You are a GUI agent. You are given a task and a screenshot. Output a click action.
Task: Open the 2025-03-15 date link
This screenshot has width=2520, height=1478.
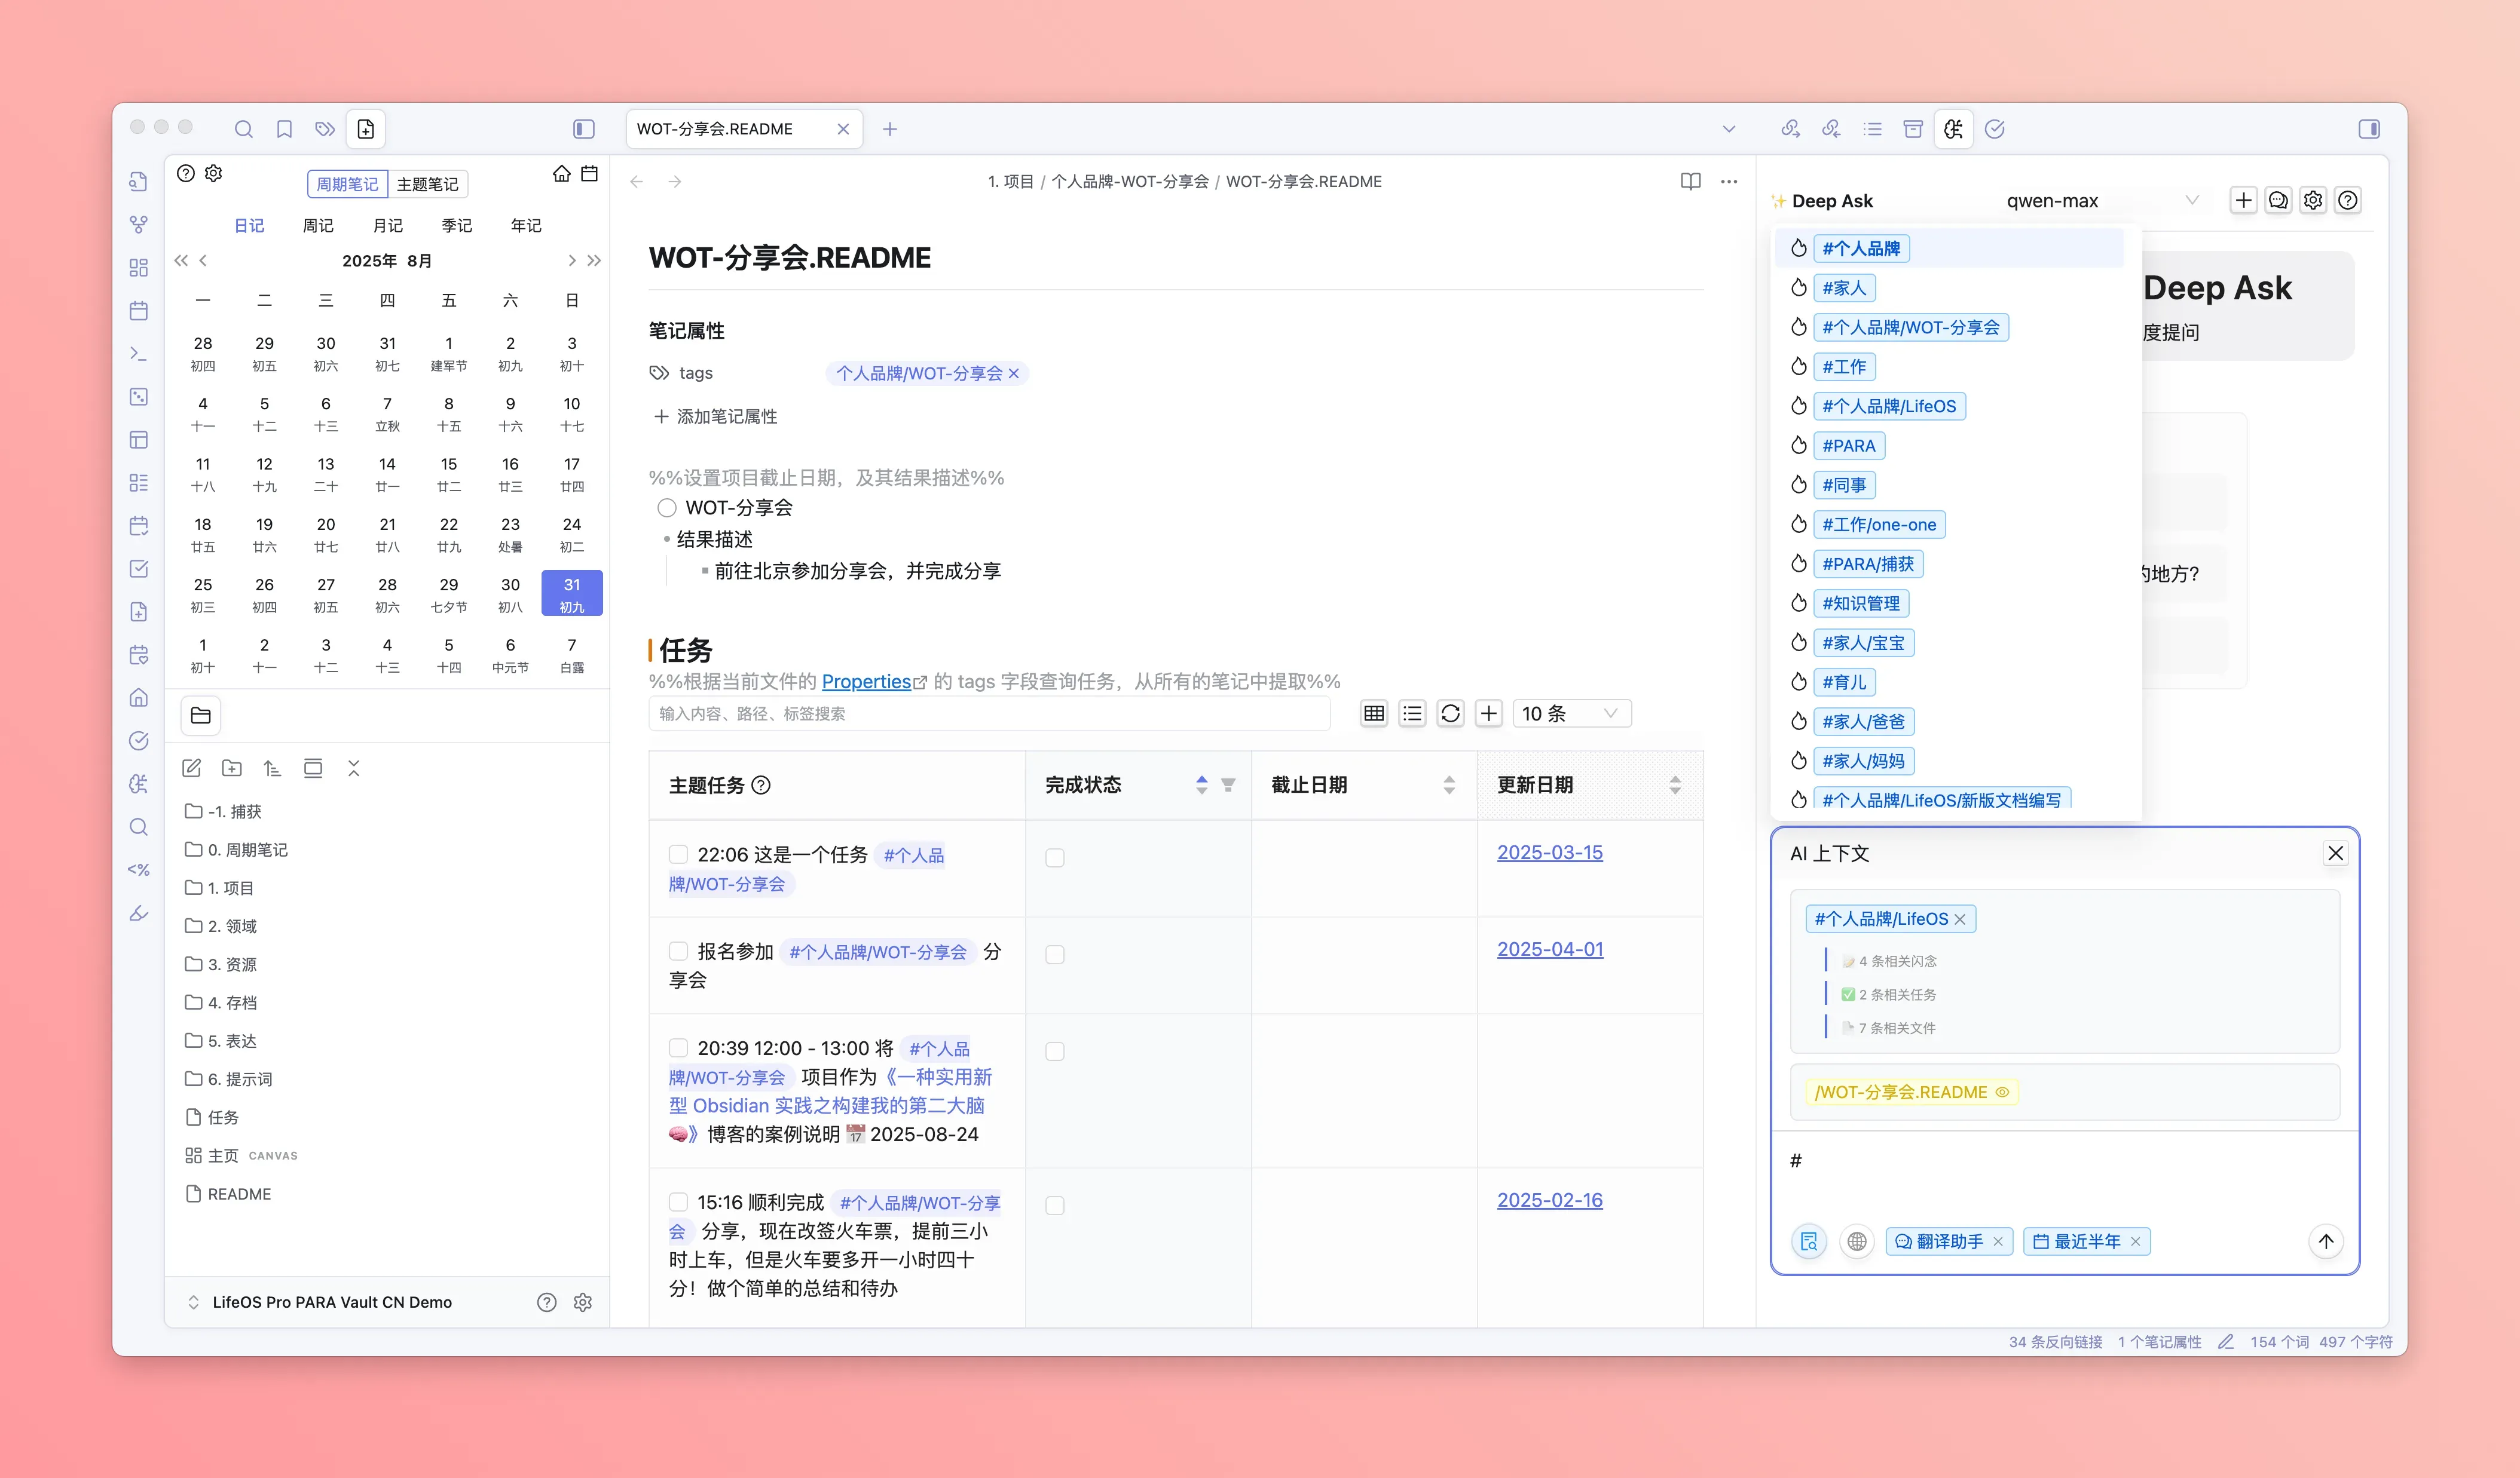(1549, 853)
